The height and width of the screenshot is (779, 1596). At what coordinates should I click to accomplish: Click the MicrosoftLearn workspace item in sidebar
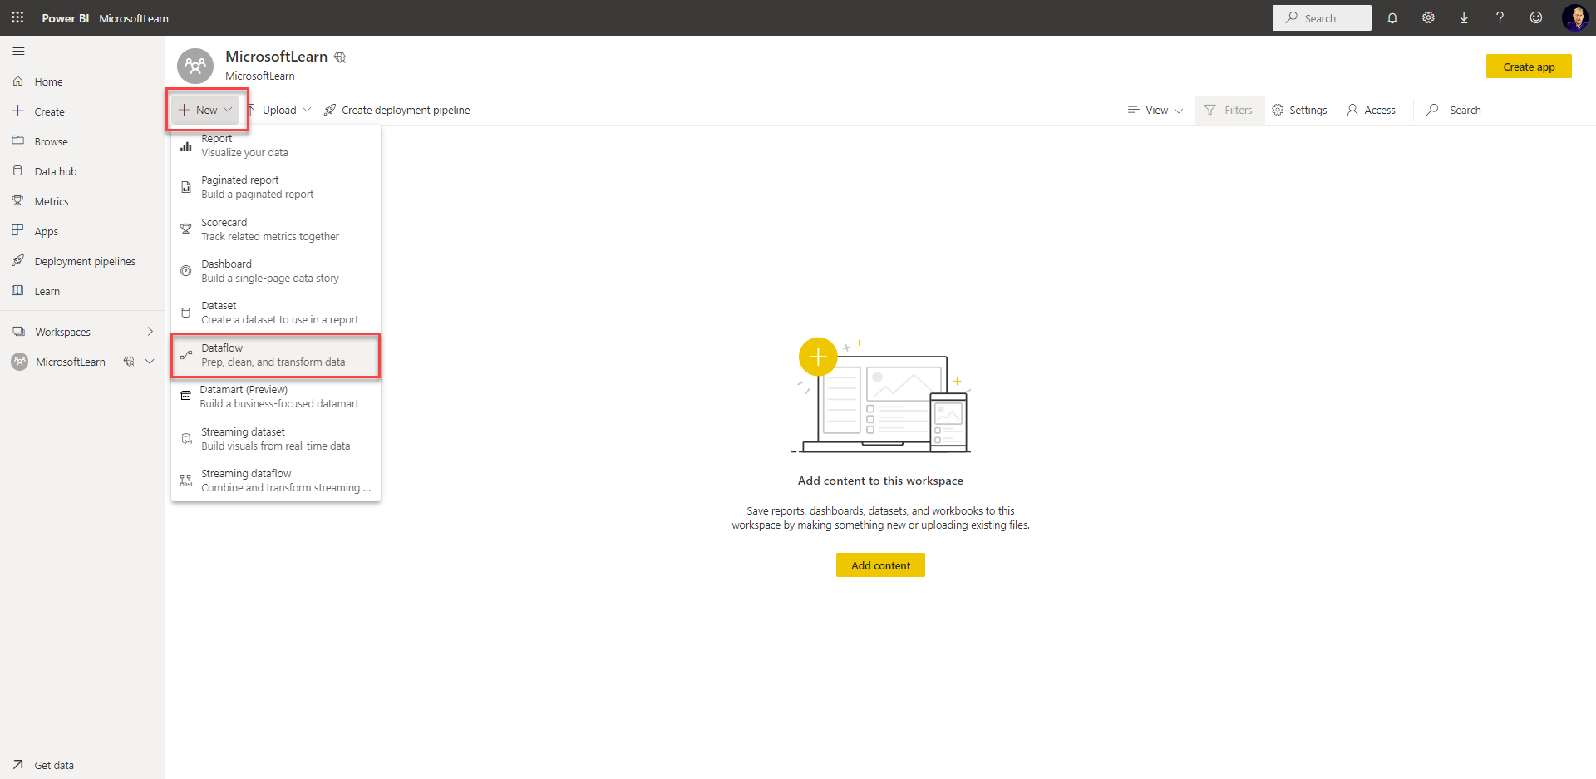click(x=71, y=362)
